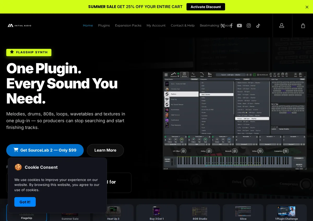Toggle the lock on layer F
Screen dimensions: 313x221
tap(304, 137)
